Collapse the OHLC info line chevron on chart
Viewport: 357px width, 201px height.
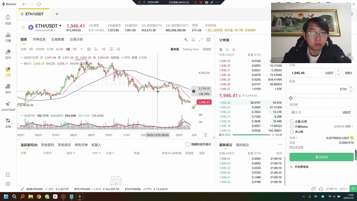tap(22, 58)
